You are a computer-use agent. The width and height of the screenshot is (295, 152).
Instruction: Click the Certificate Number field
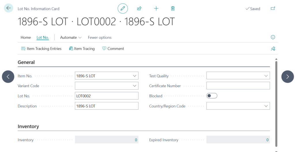click(x=238, y=86)
